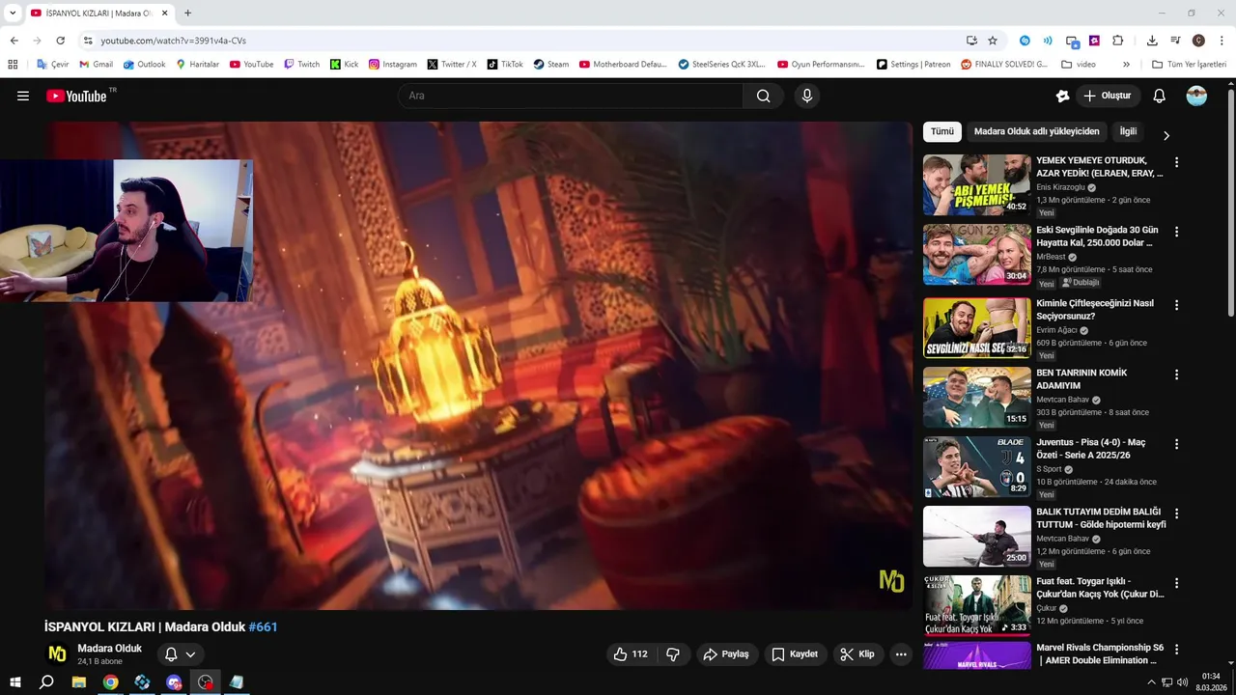Expand channel notification preferences dropdown
The height and width of the screenshot is (695, 1236).
pyautogui.click(x=180, y=654)
